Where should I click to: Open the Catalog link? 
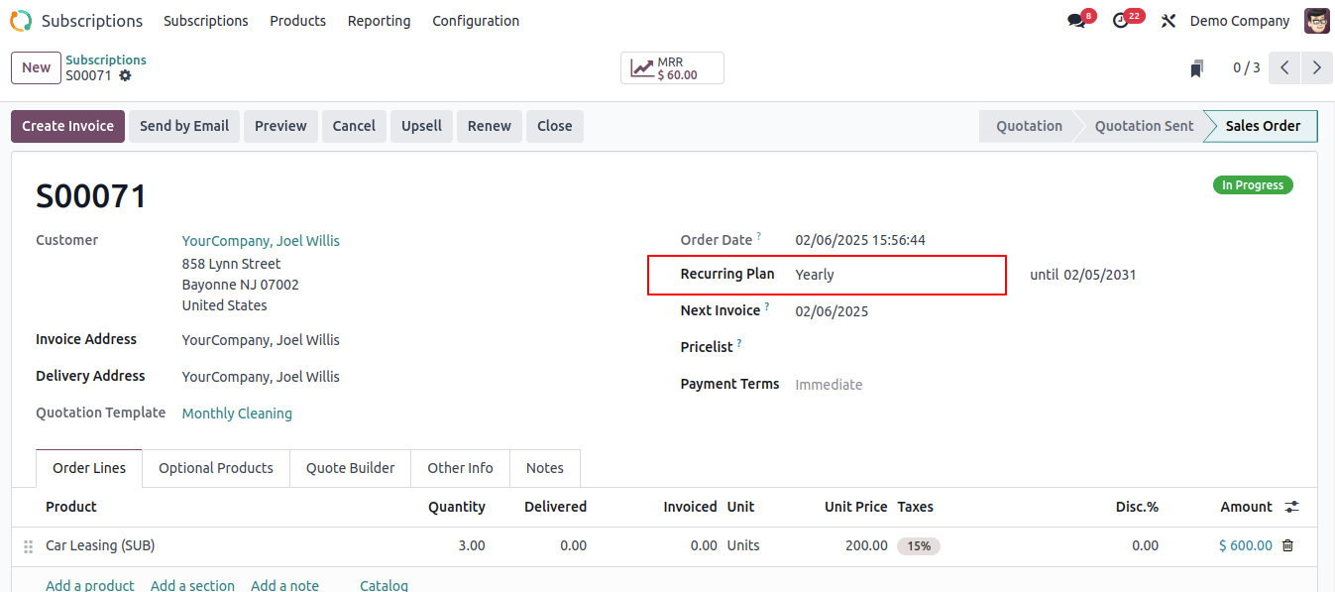[x=384, y=585]
